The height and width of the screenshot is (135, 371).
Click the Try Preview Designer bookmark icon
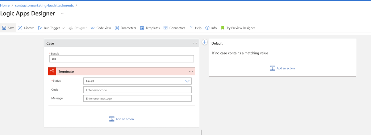pos(222,28)
